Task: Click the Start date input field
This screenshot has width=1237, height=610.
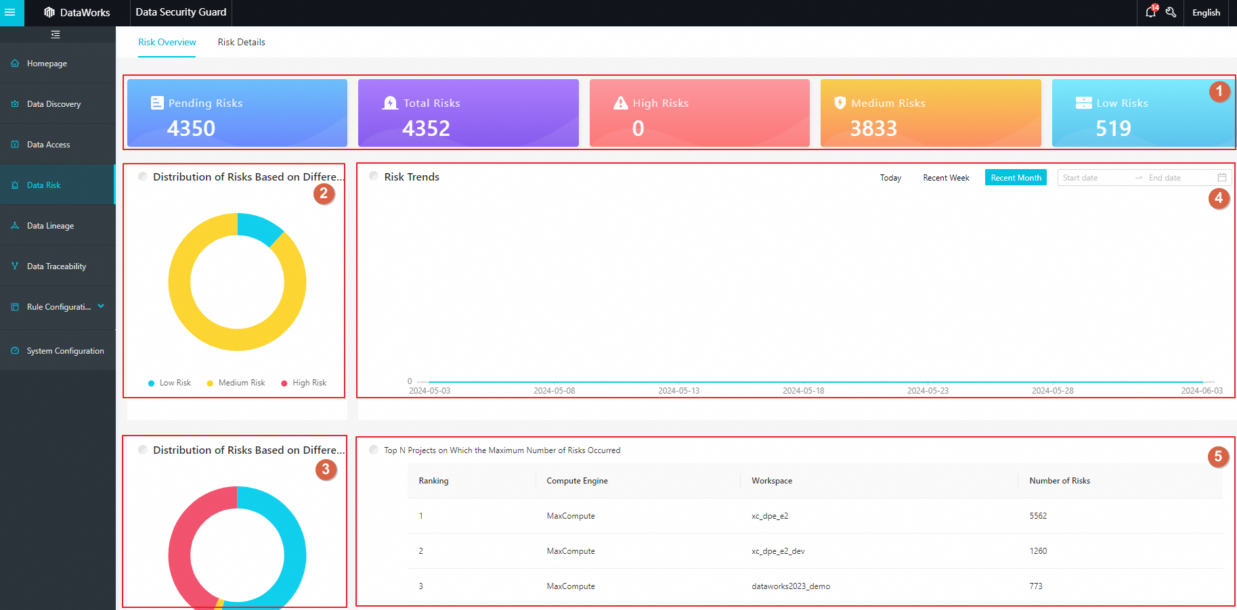Action: 1094,178
